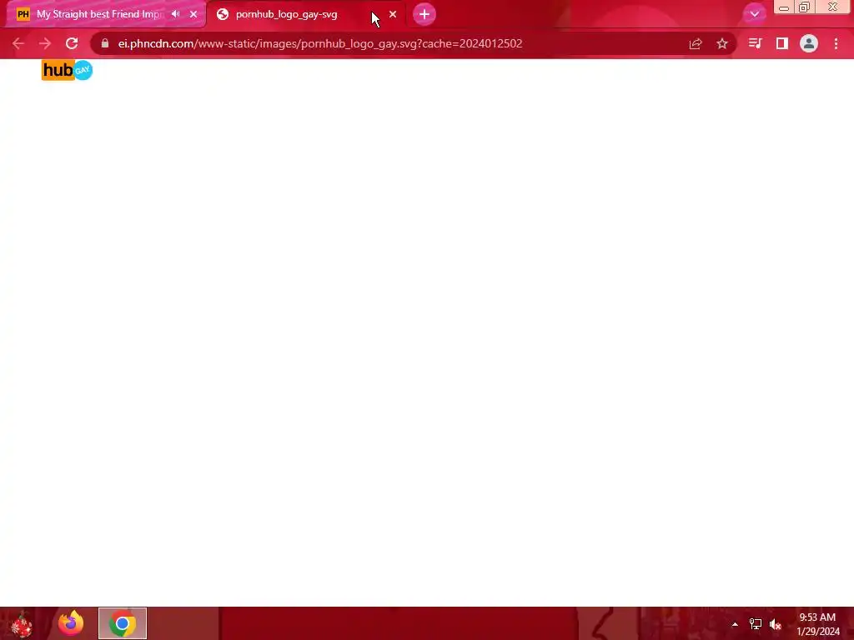854x640 pixels.
Task: Expand the tab search dropdown
Action: point(754,14)
